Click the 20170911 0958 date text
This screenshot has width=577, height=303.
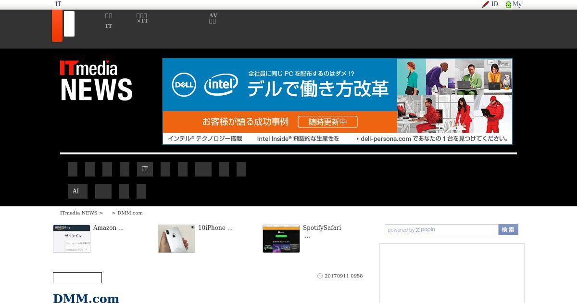(x=343, y=276)
